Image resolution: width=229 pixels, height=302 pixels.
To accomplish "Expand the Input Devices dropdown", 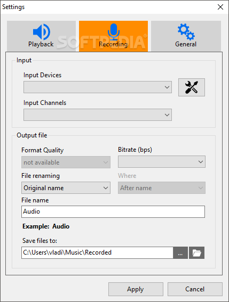I will tap(98, 87).
